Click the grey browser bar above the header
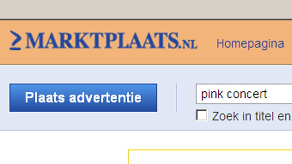Image resolution: width=292 pixels, height=164 pixels. (x=146, y=9)
